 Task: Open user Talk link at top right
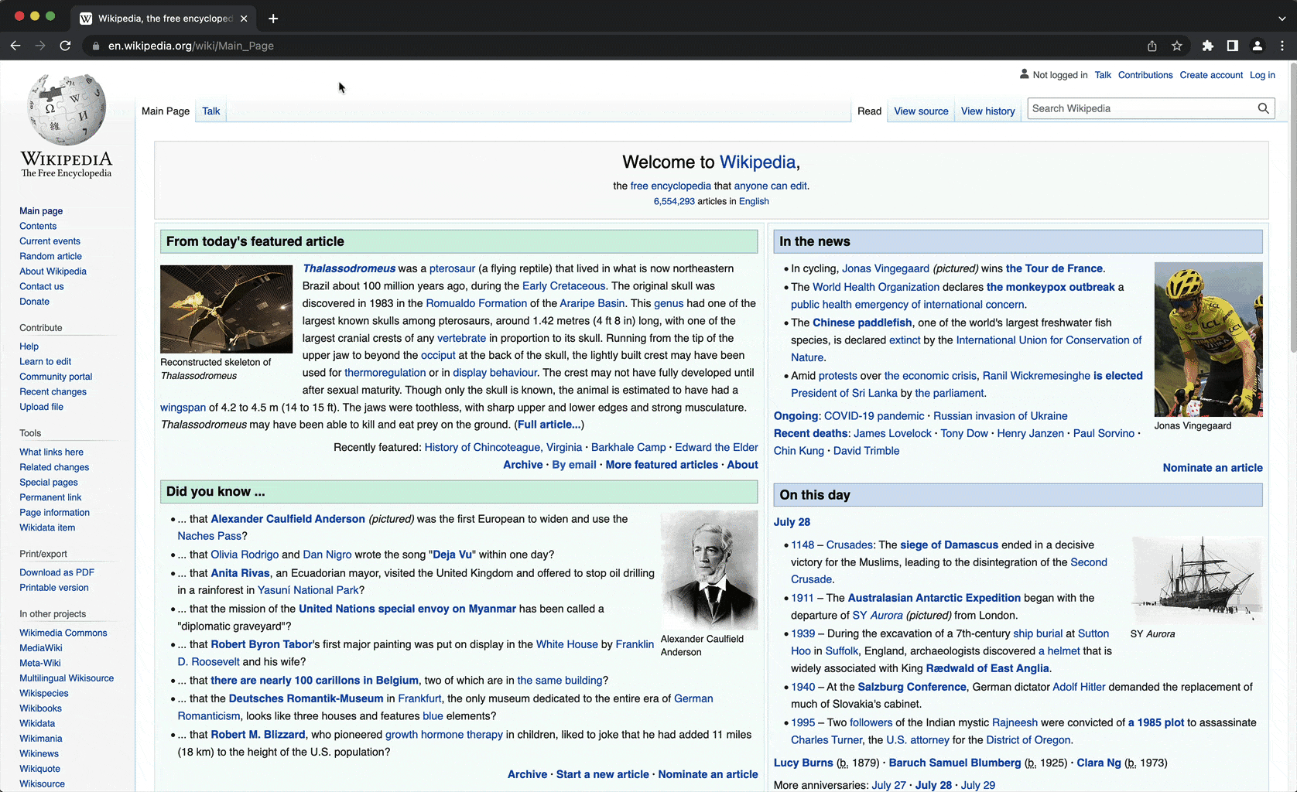(1103, 75)
